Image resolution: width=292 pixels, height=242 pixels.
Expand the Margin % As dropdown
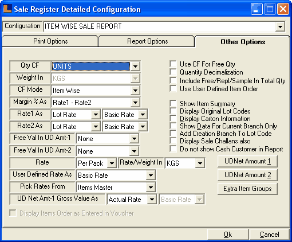point(135,103)
